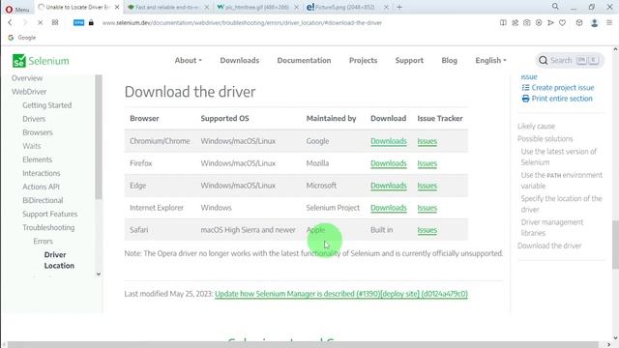
Task: Open Troubleshooting in sidebar
Action: (x=48, y=228)
